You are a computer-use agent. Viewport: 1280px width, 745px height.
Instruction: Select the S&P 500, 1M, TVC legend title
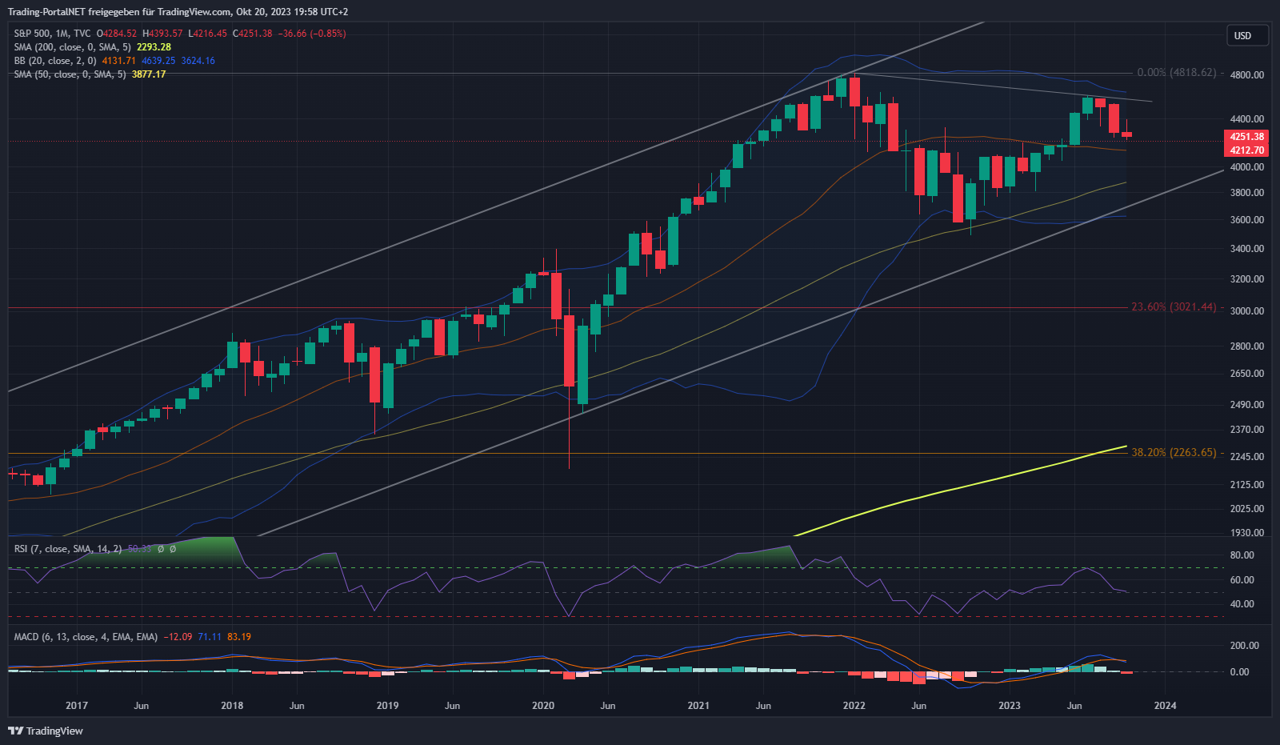click(52, 34)
